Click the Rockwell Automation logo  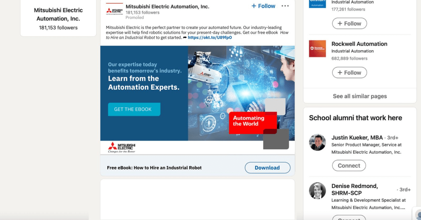point(317,49)
